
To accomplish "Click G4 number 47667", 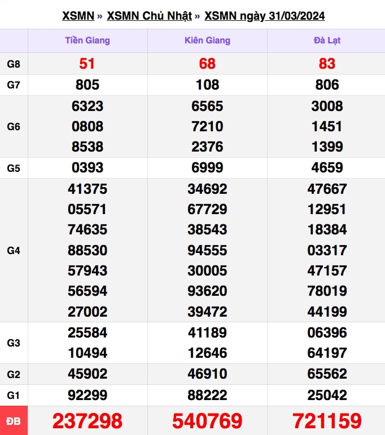I will point(327,189).
